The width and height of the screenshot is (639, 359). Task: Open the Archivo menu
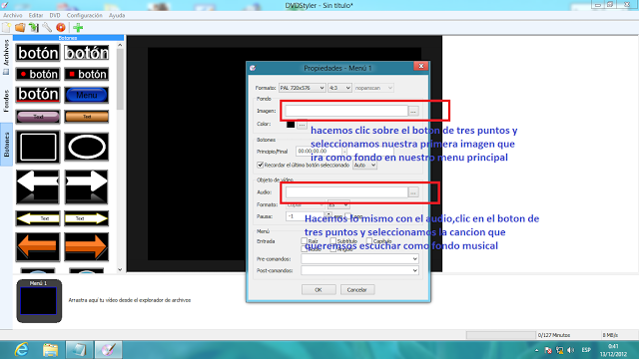click(x=13, y=15)
